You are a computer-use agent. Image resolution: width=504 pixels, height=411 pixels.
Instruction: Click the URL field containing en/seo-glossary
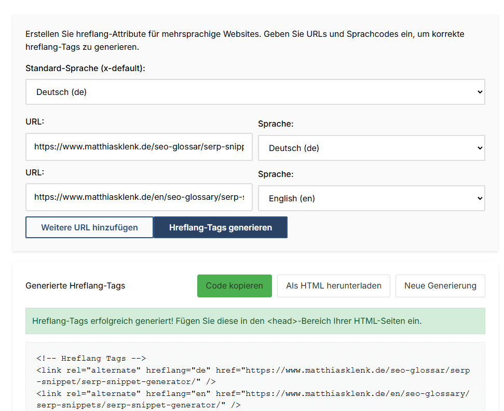[x=139, y=197]
